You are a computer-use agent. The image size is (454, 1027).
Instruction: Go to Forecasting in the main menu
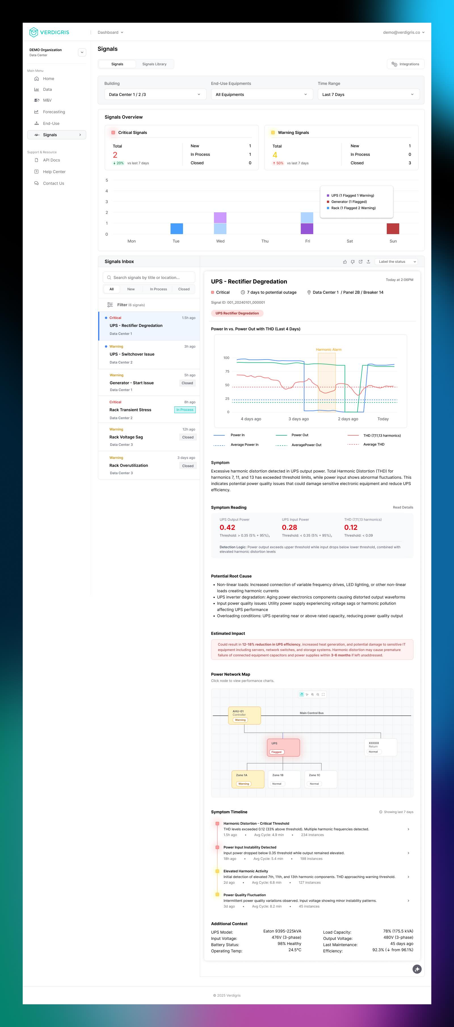click(x=54, y=112)
